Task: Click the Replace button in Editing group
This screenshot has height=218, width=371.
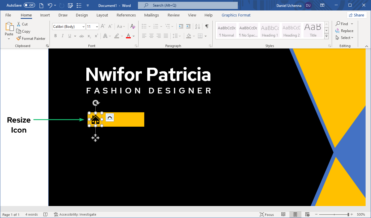Action: pyautogui.click(x=344, y=31)
